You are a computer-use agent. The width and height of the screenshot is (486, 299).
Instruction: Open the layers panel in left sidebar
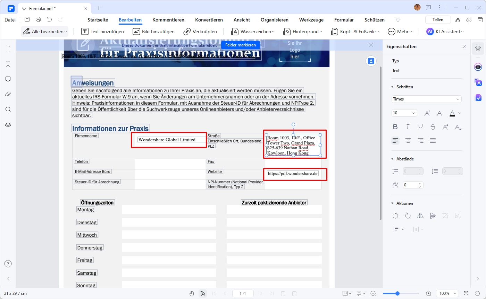(x=8, y=125)
